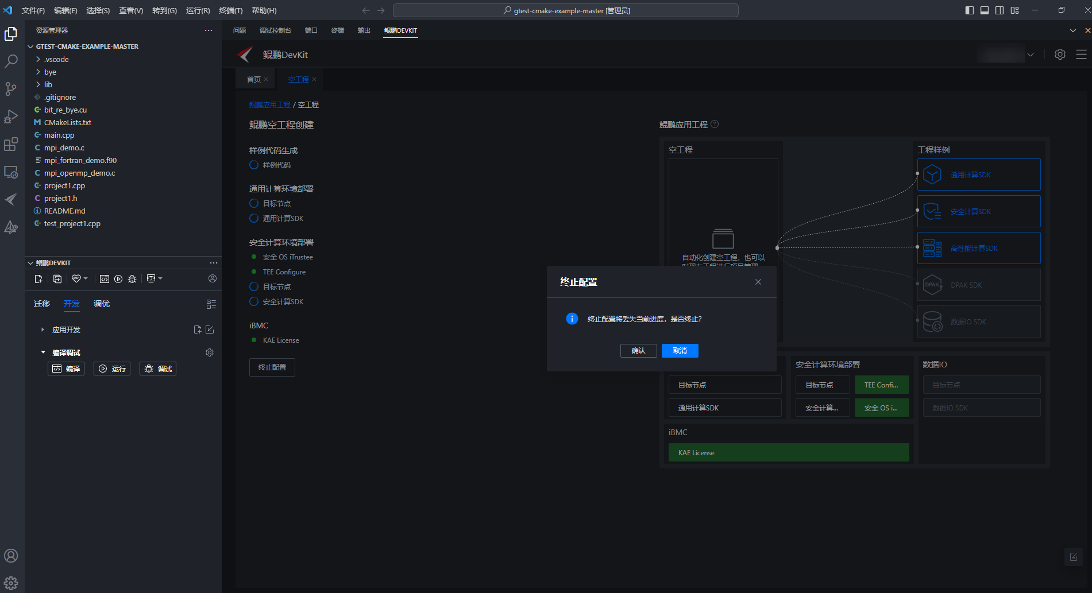This screenshot has height=593, width=1092.
Task: Click the user profile icon in DevKit sidebar
Action: 213,278
